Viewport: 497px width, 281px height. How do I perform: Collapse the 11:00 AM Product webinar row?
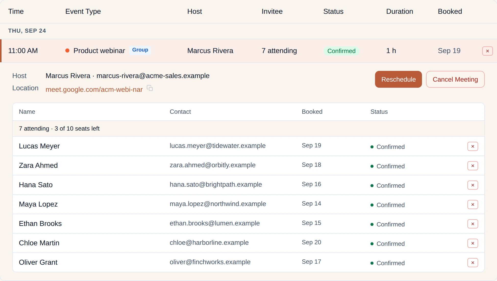point(248,51)
